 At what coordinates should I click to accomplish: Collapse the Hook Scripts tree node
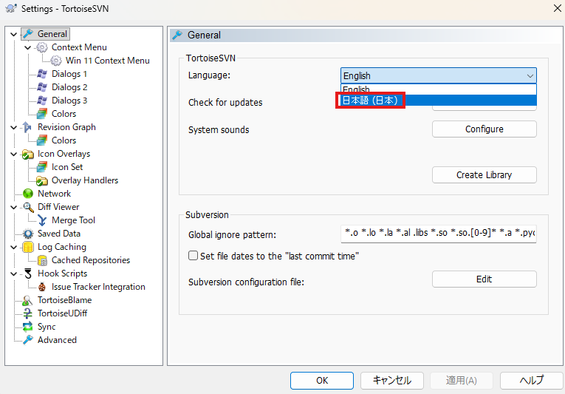point(14,274)
